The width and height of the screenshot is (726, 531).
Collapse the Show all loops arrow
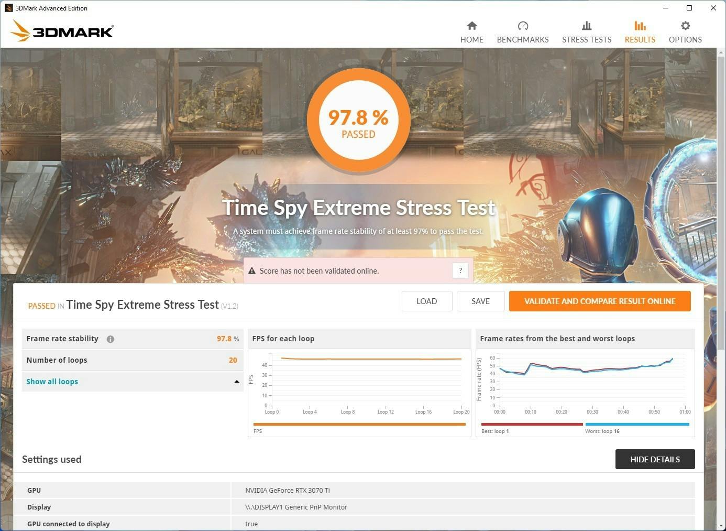tap(237, 382)
